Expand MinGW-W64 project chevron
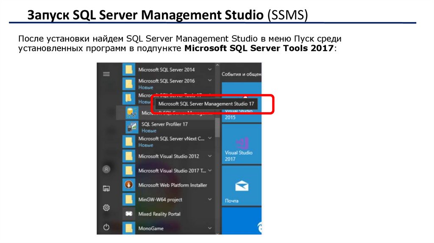Viewport: 434px width, 243px height. point(210,199)
